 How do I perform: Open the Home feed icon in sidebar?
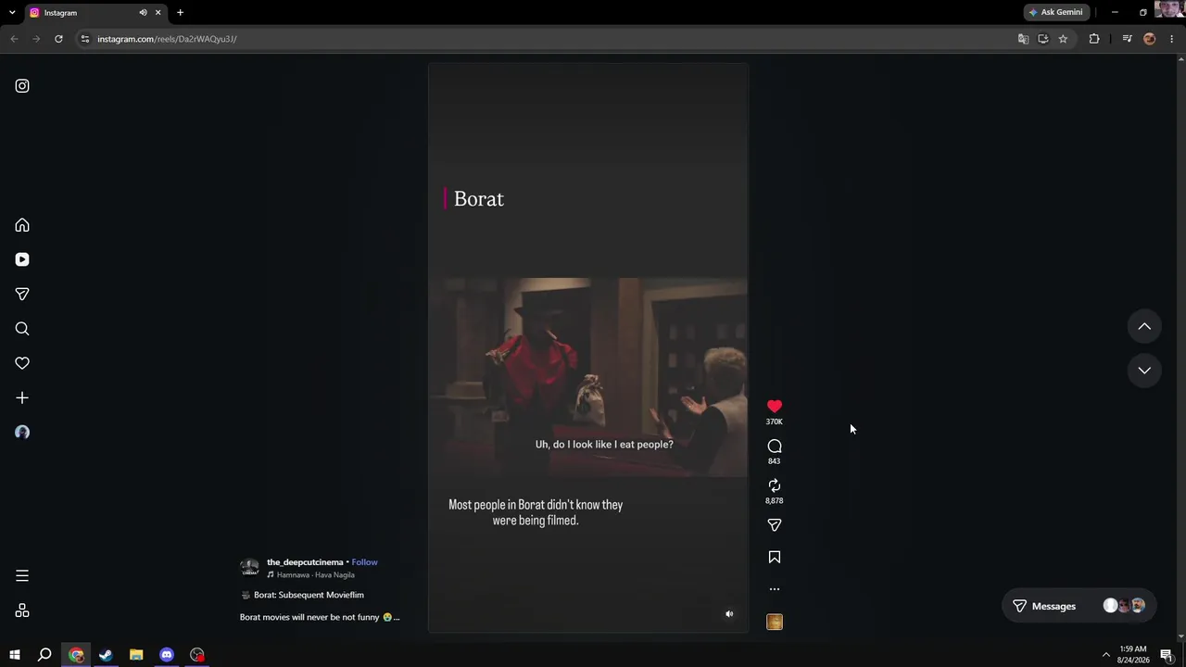[22, 225]
